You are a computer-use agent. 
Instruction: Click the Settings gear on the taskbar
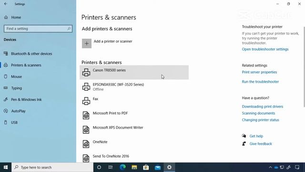pos(169,167)
